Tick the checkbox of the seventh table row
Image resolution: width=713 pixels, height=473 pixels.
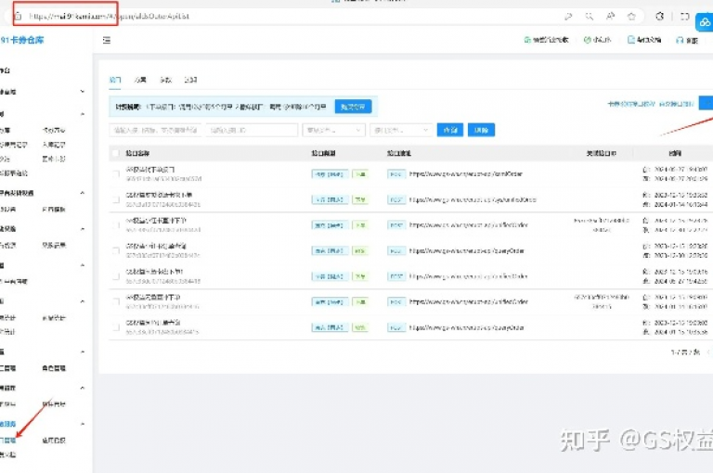pyautogui.click(x=116, y=327)
